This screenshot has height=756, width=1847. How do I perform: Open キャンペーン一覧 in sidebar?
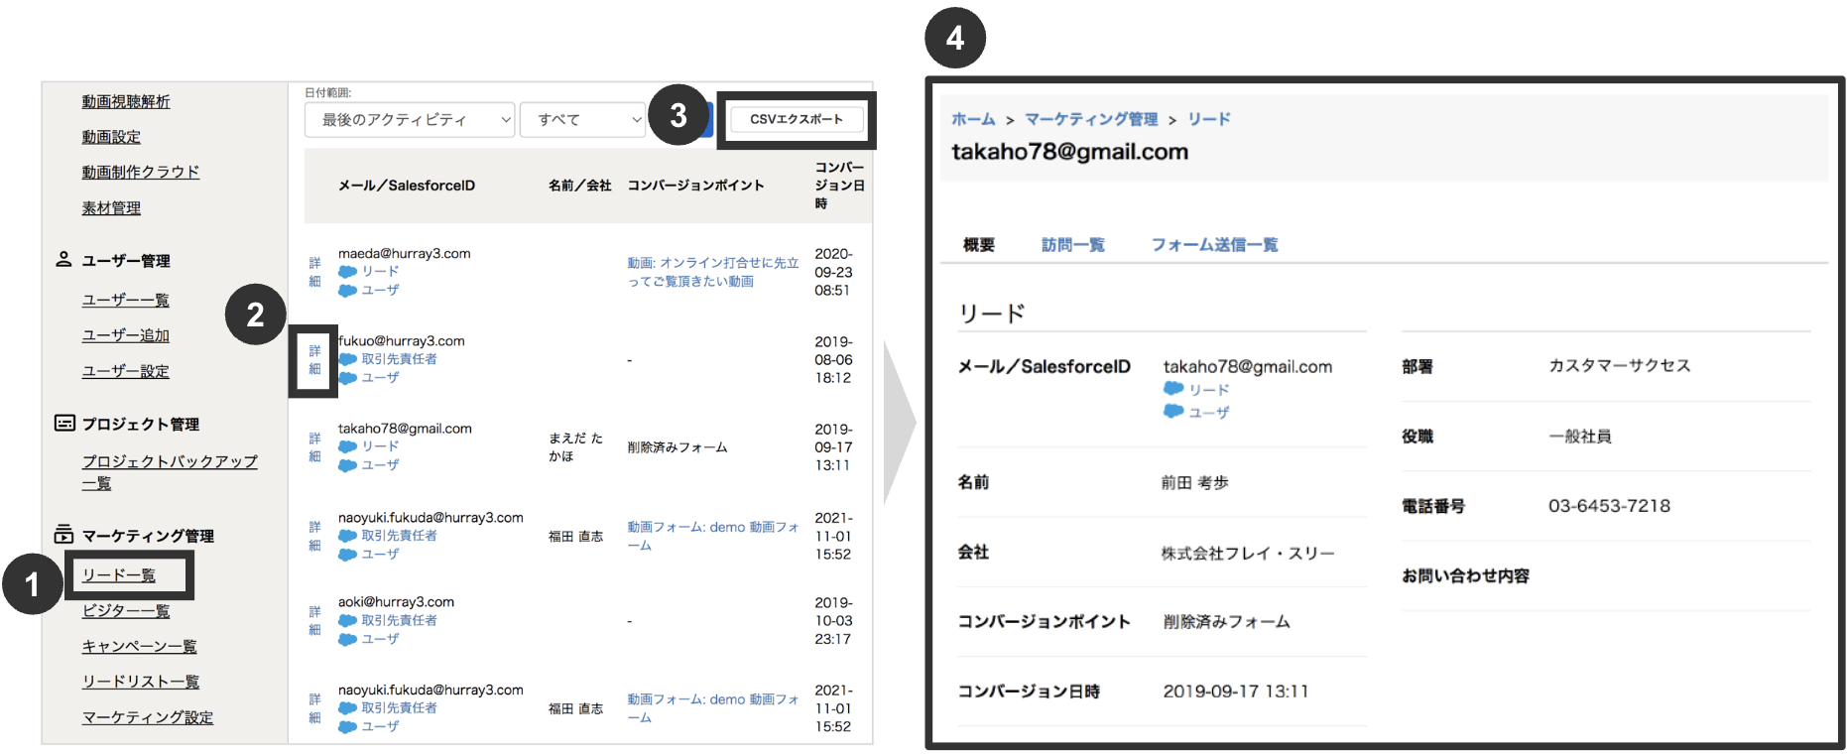pos(140,646)
